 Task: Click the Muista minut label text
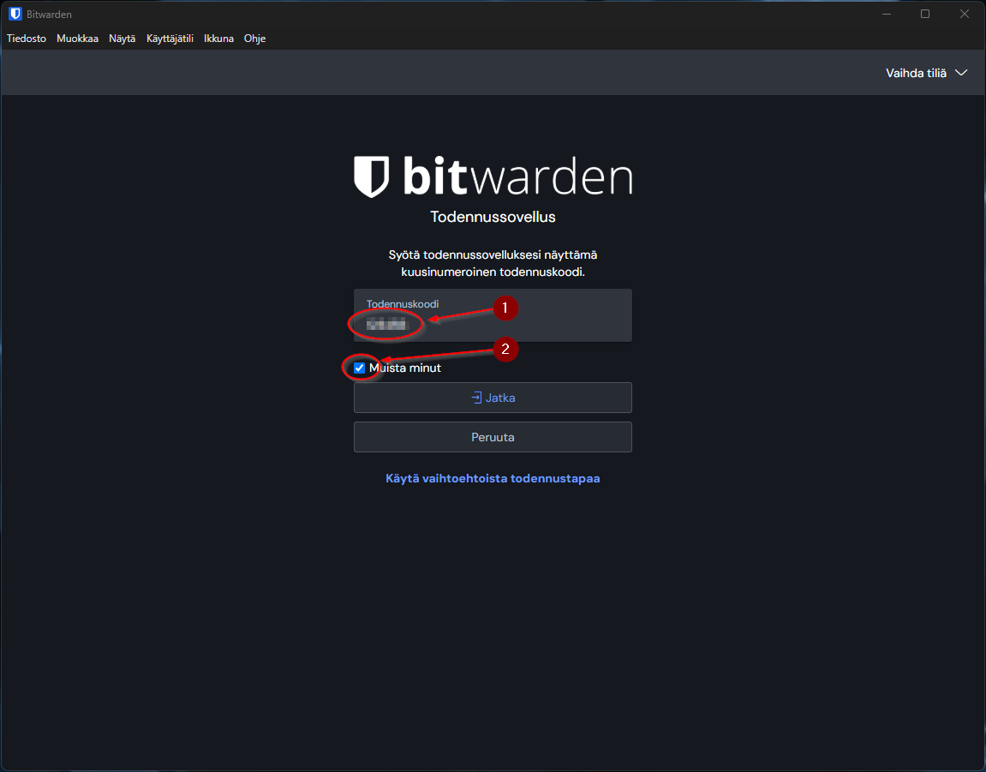click(x=405, y=368)
